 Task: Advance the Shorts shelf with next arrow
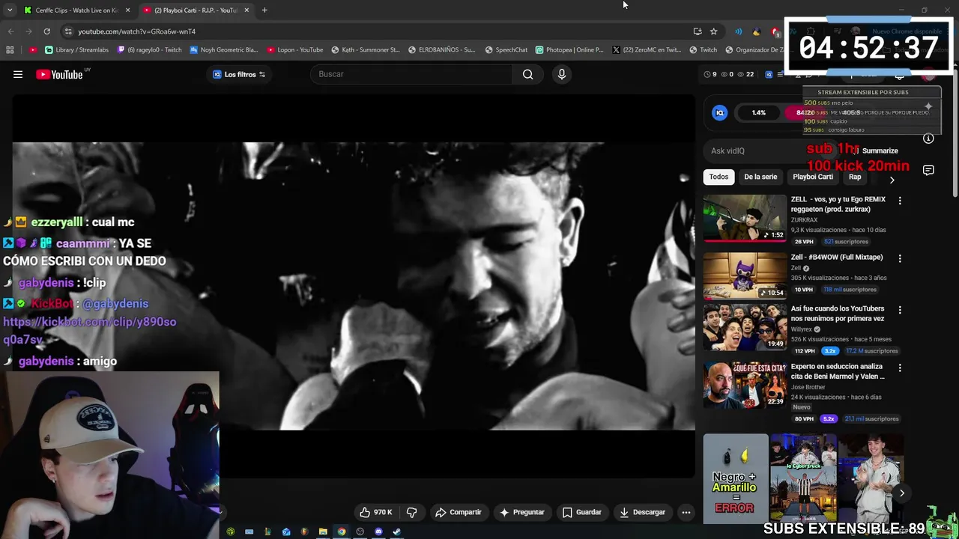coord(902,493)
